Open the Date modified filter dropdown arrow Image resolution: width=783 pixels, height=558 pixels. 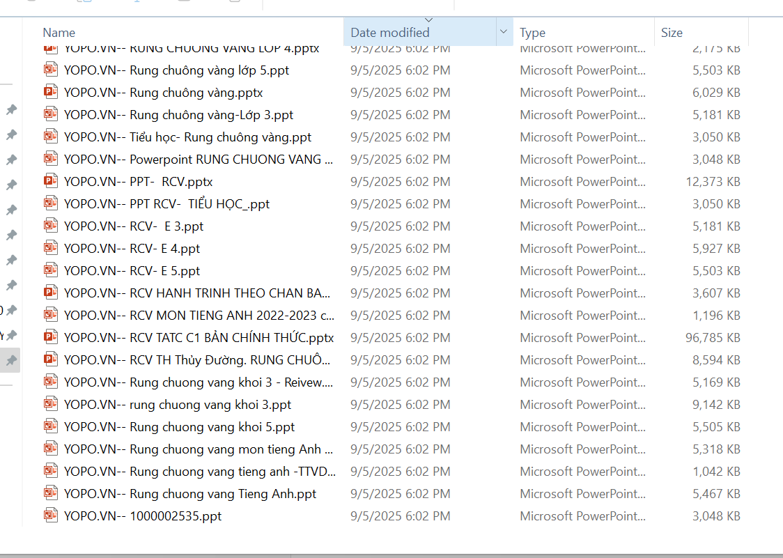503,32
